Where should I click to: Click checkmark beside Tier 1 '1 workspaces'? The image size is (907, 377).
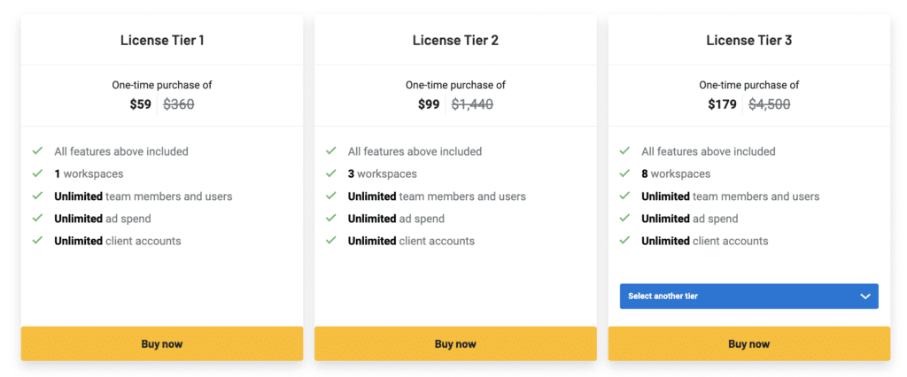37,173
